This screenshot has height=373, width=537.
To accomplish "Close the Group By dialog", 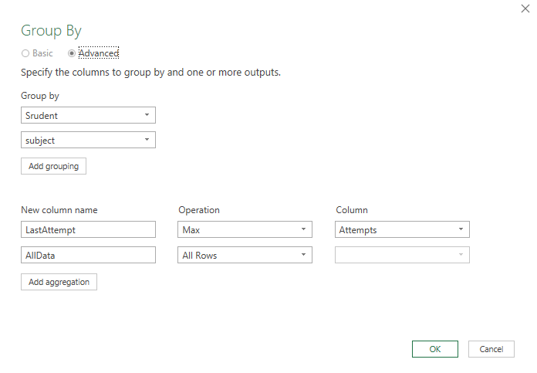I will coord(525,8).
